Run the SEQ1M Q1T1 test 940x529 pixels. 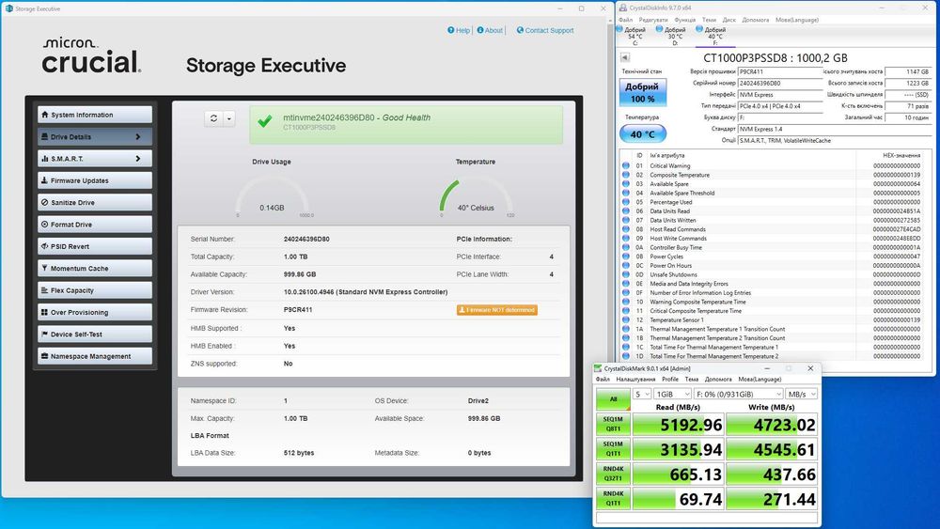(x=613, y=449)
